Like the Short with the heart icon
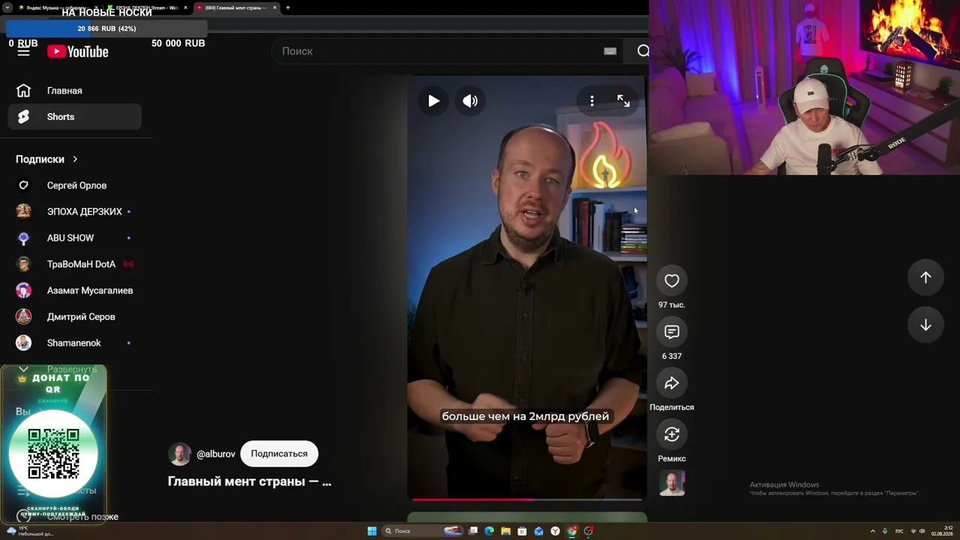Viewport: 960px width, 540px height. point(672,280)
